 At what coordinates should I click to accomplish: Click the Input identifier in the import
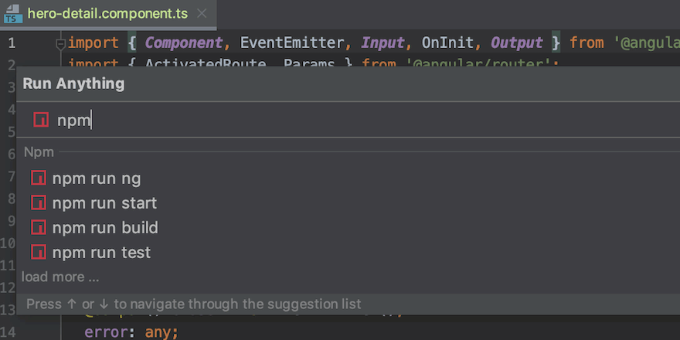[x=383, y=43]
